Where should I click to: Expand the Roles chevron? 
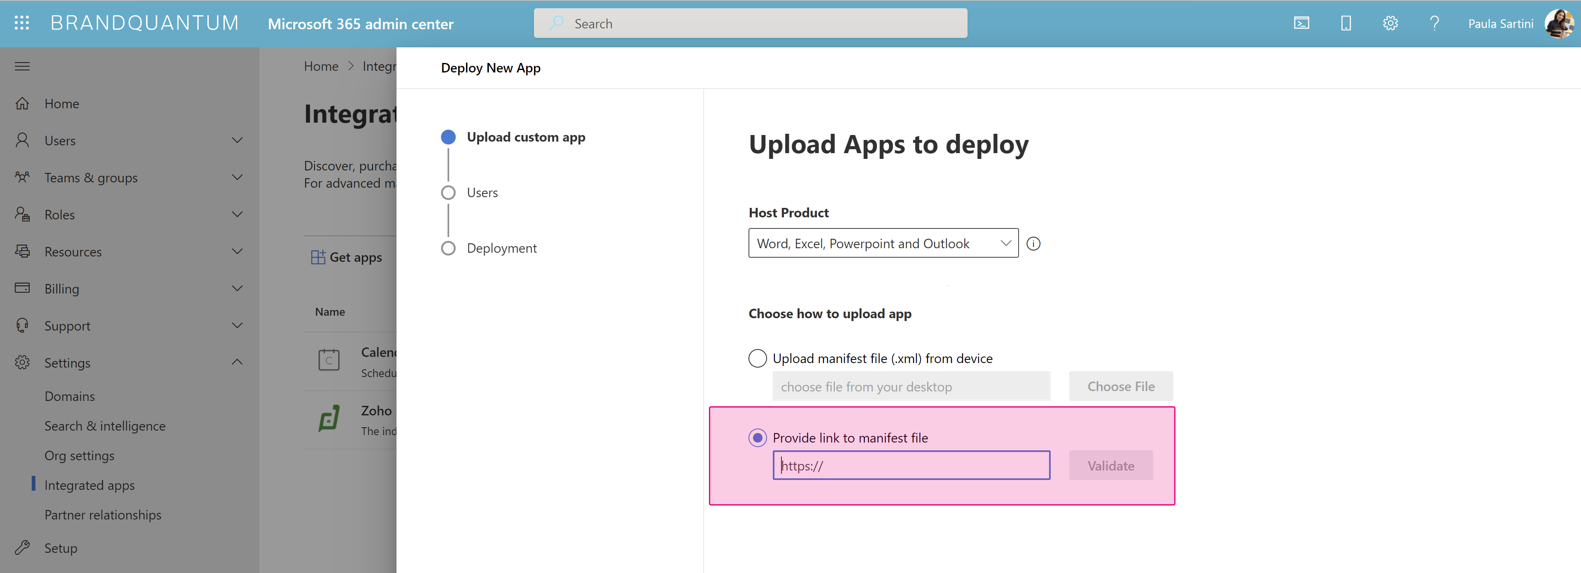click(x=238, y=214)
